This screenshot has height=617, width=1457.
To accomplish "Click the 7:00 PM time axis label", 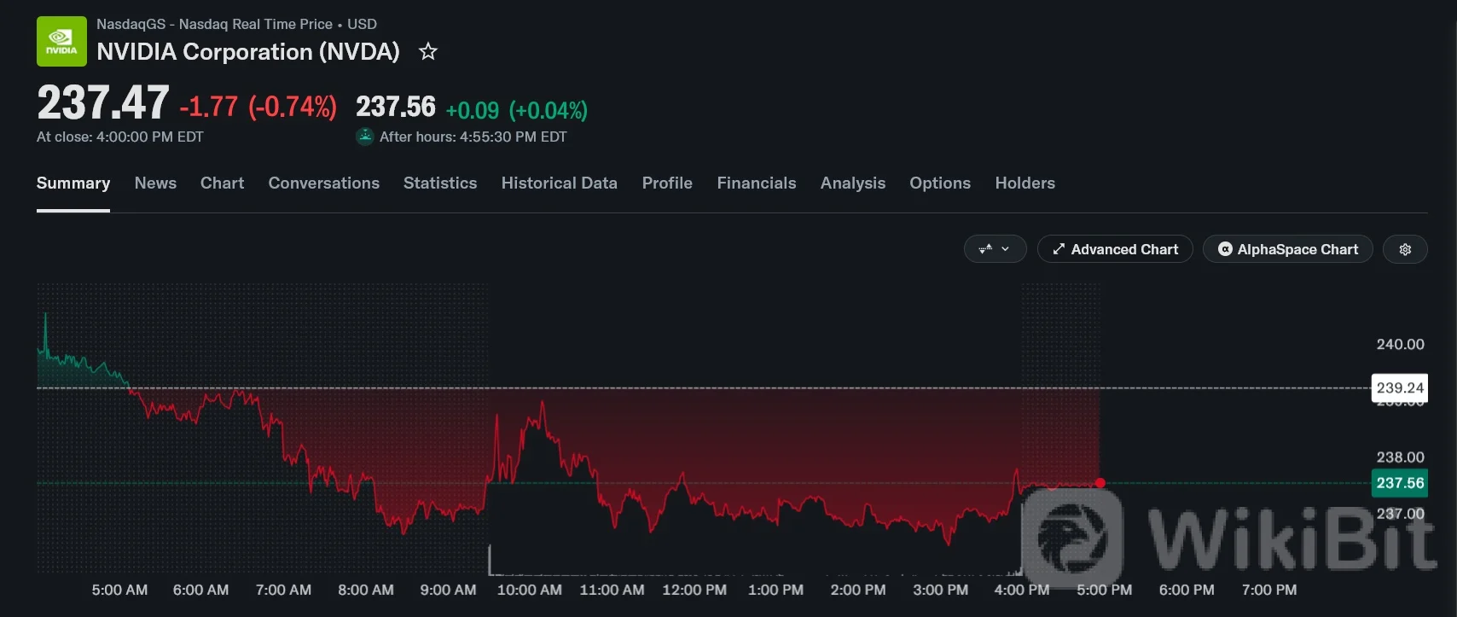I will [1269, 590].
